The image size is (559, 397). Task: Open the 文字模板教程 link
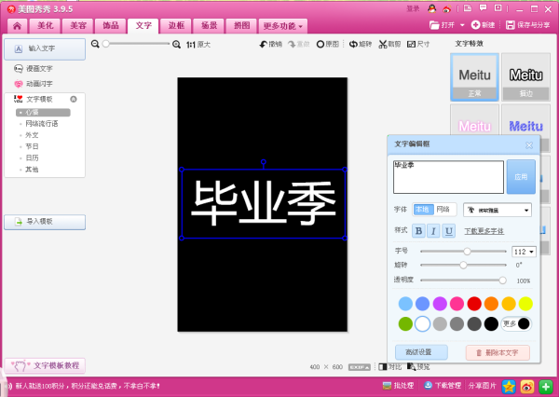pos(45,365)
